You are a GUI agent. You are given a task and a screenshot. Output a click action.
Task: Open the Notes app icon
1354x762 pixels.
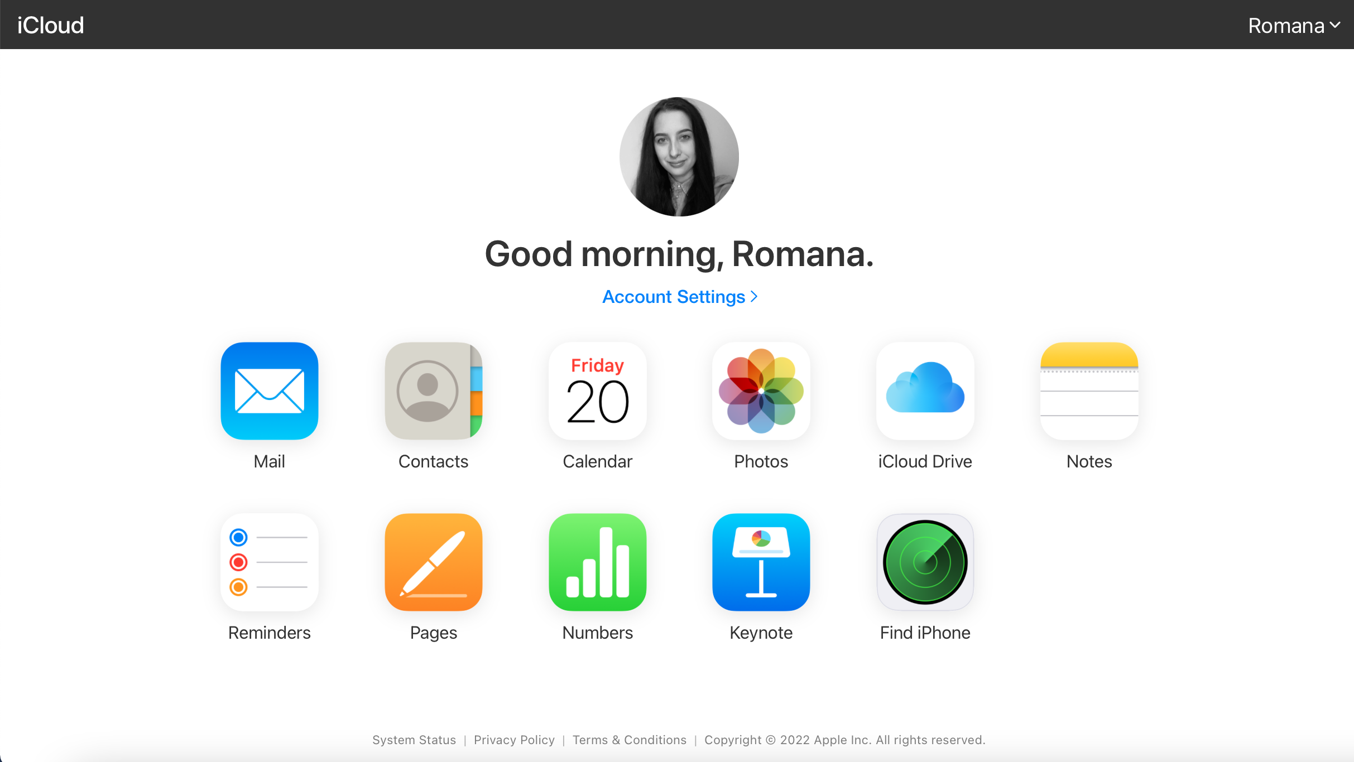tap(1089, 391)
